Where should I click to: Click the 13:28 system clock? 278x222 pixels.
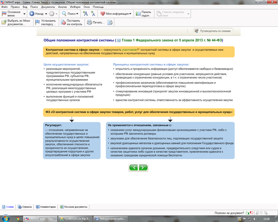click(266, 219)
